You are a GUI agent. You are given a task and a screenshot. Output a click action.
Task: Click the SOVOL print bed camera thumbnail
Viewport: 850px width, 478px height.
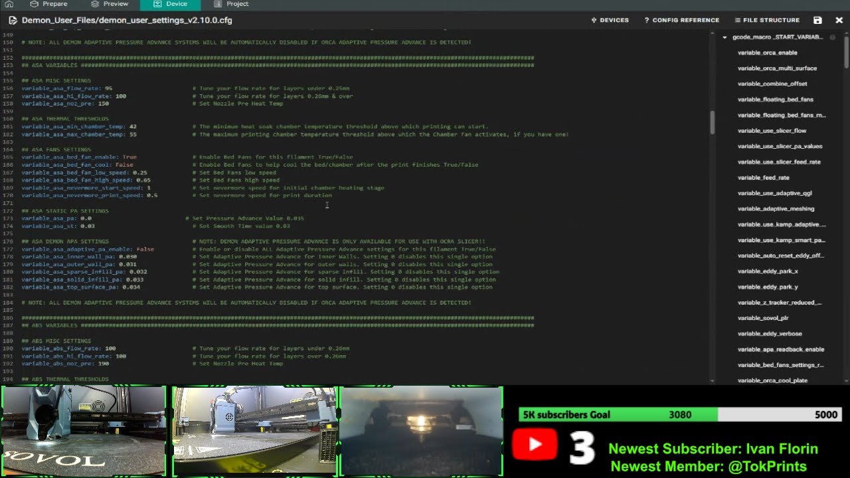coord(84,431)
